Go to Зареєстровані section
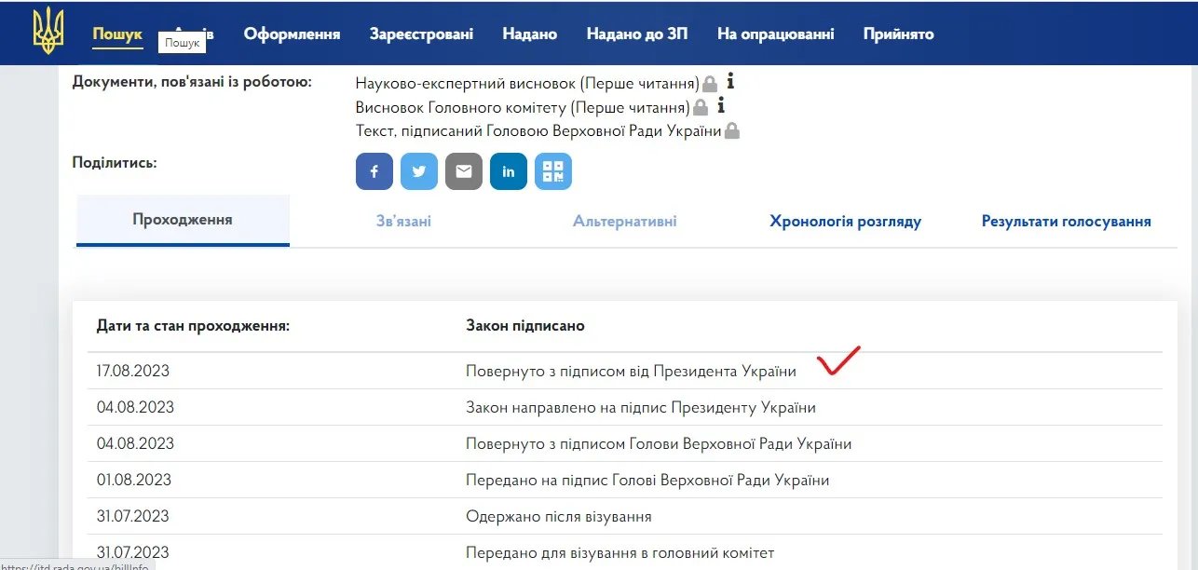This screenshot has height=570, width=1198. [x=421, y=34]
